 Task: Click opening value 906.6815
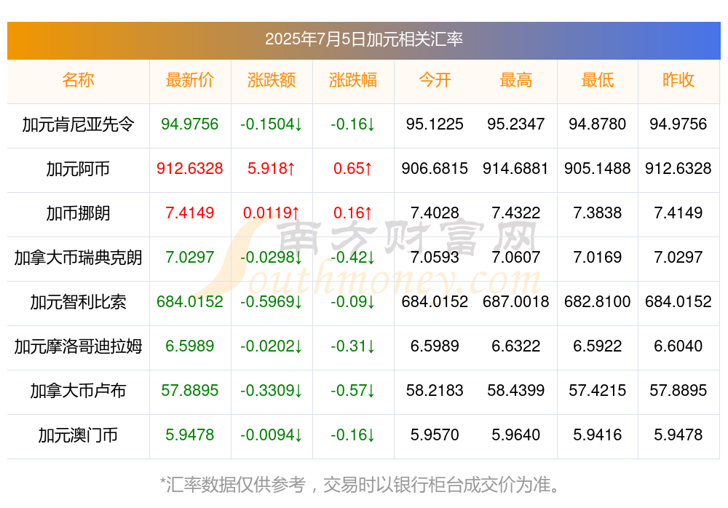pyautogui.click(x=435, y=168)
